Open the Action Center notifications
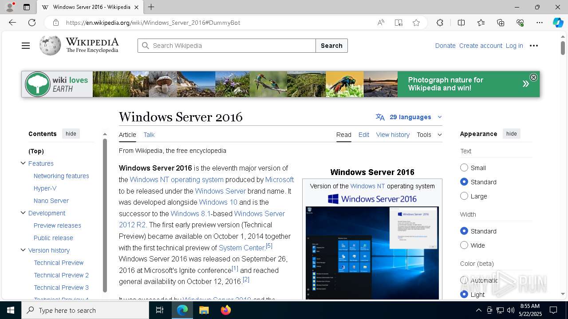The height and width of the screenshot is (319, 568). point(553,310)
